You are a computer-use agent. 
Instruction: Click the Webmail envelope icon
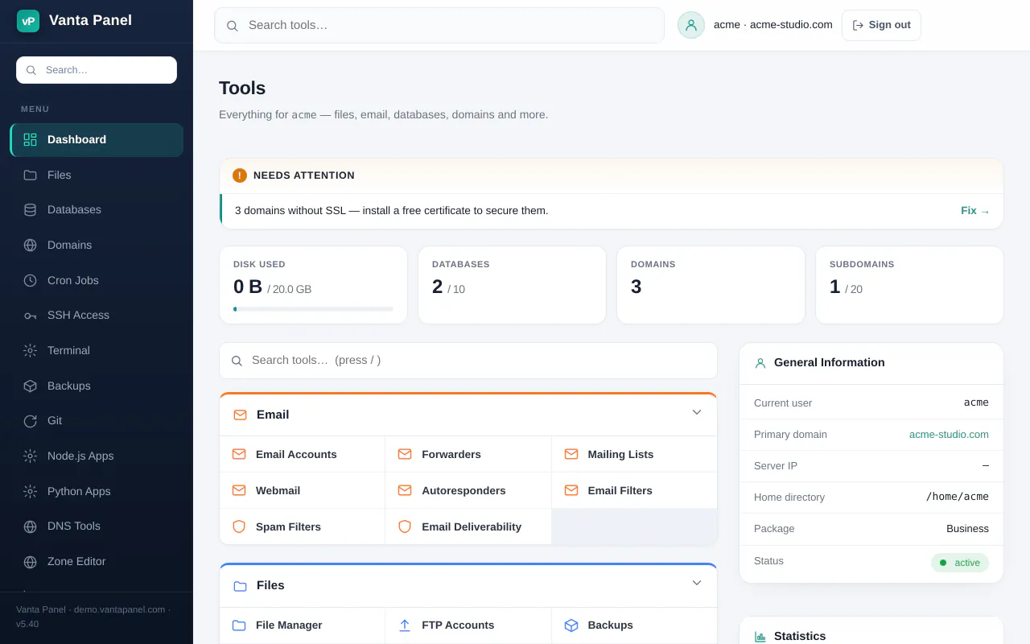pyautogui.click(x=239, y=490)
